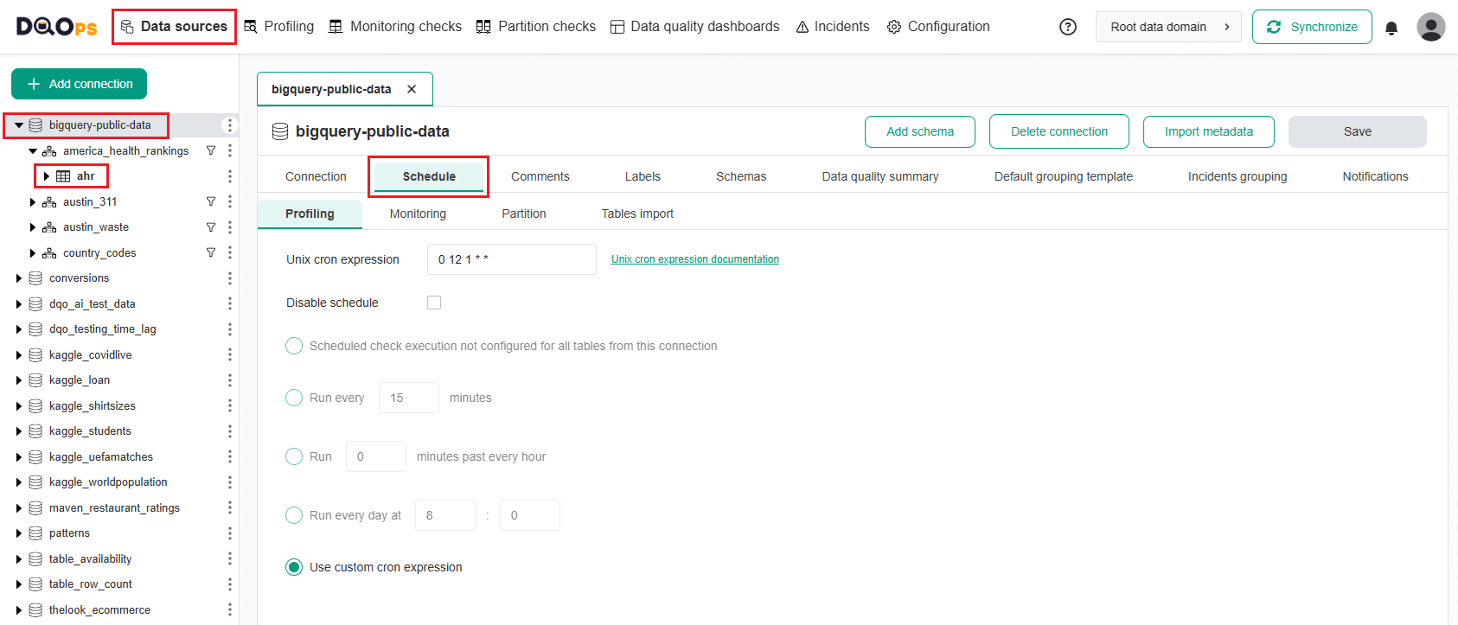1458x625 pixels.
Task: Open three-dot menu for kaggle_students
Action: click(x=230, y=431)
